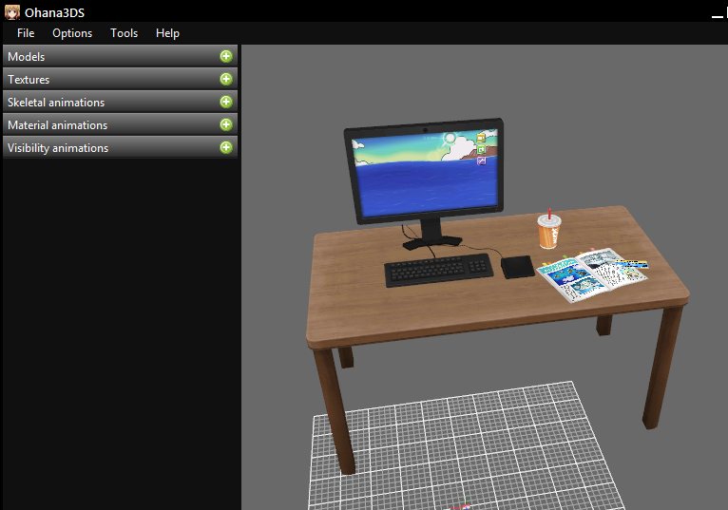Open the Options menu
Viewport: 728px width, 510px height.
coord(72,33)
